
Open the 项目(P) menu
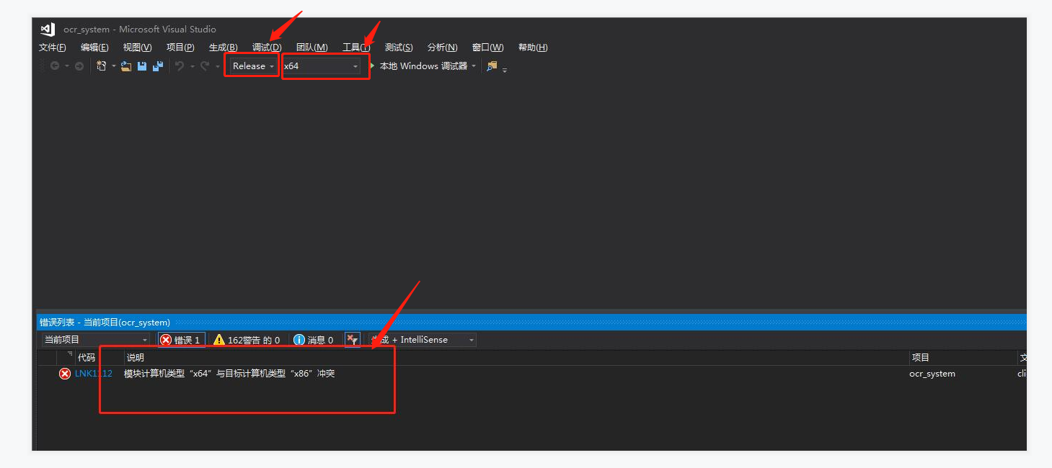(180, 48)
